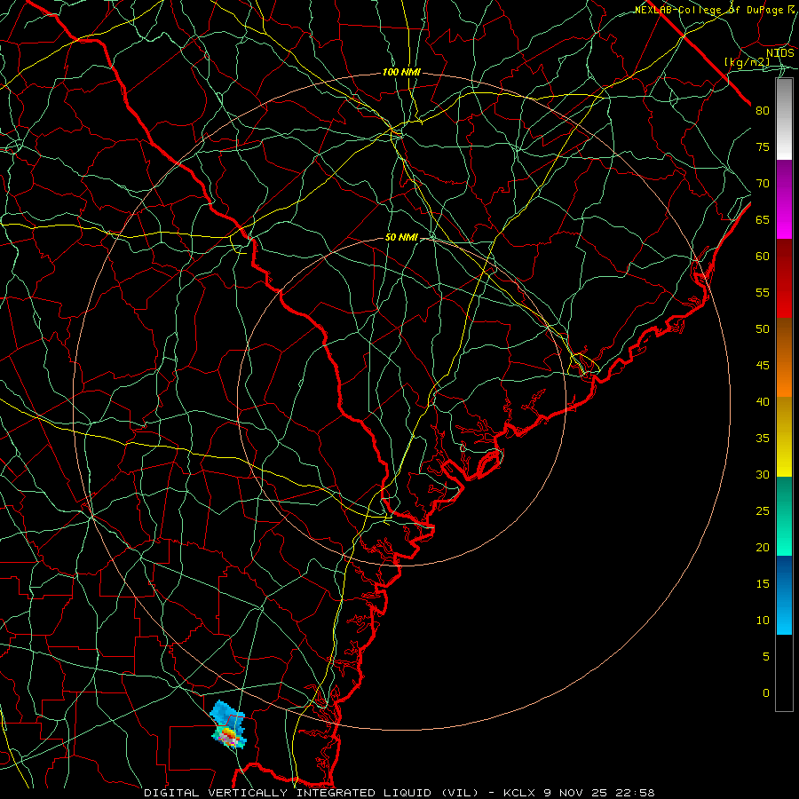
Task: Click the kg/m2 units label
Action: (748, 62)
